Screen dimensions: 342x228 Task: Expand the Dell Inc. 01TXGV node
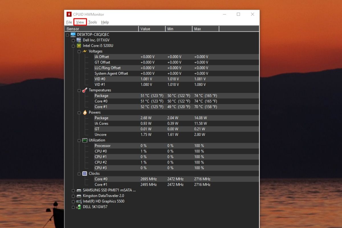pyautogui.click(x=73, y=40)
